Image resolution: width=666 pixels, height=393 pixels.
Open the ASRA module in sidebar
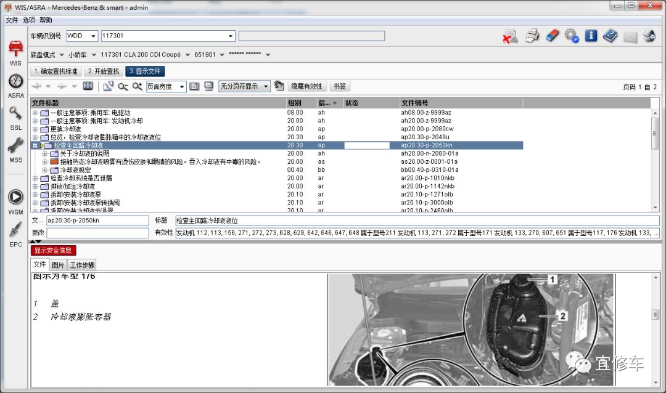pos(15,86)
